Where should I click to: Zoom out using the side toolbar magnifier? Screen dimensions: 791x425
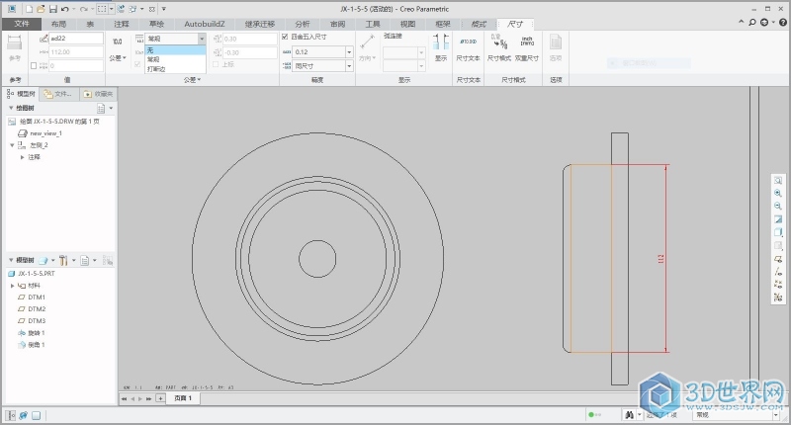coord(778,207)
